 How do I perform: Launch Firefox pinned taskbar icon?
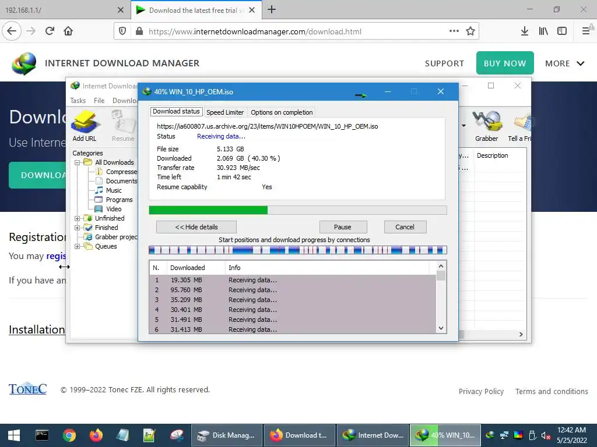point(96,435)
